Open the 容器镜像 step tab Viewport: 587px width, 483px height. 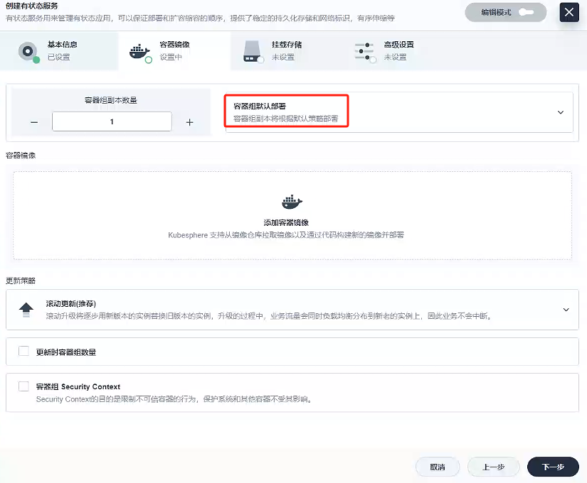coord(174,51)
